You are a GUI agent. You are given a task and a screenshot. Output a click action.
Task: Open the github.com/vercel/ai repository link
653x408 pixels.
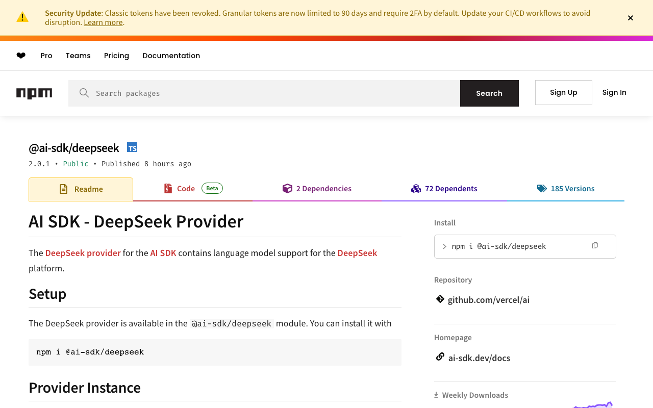tap(488, 300)
